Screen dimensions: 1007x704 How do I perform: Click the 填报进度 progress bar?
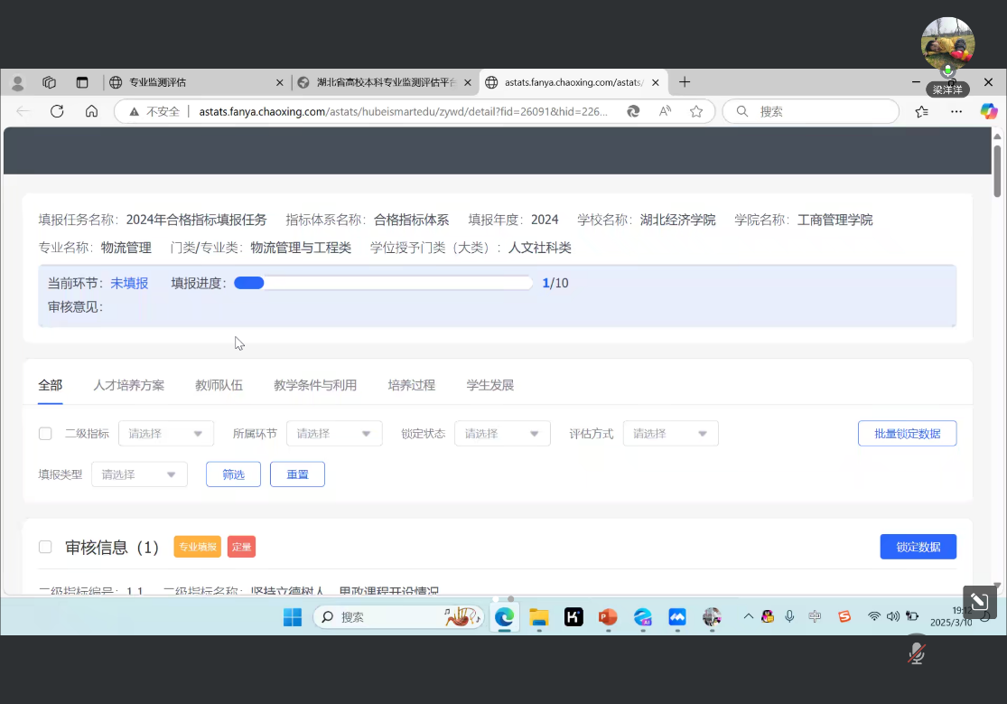coord(383,283)
